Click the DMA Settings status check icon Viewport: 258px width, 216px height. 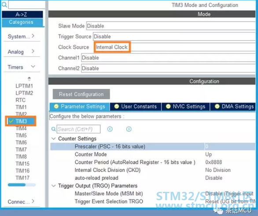pos(217,106)
